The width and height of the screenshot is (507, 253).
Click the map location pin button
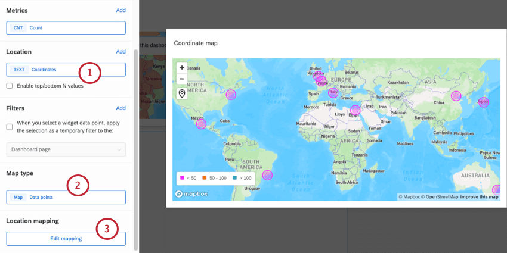(182, 93)
